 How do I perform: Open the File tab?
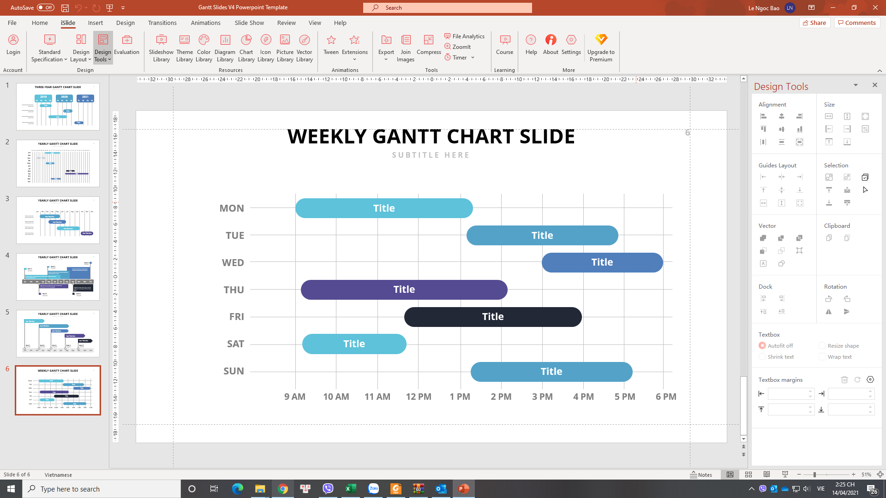pyautogui.click(x=12, y=23)
